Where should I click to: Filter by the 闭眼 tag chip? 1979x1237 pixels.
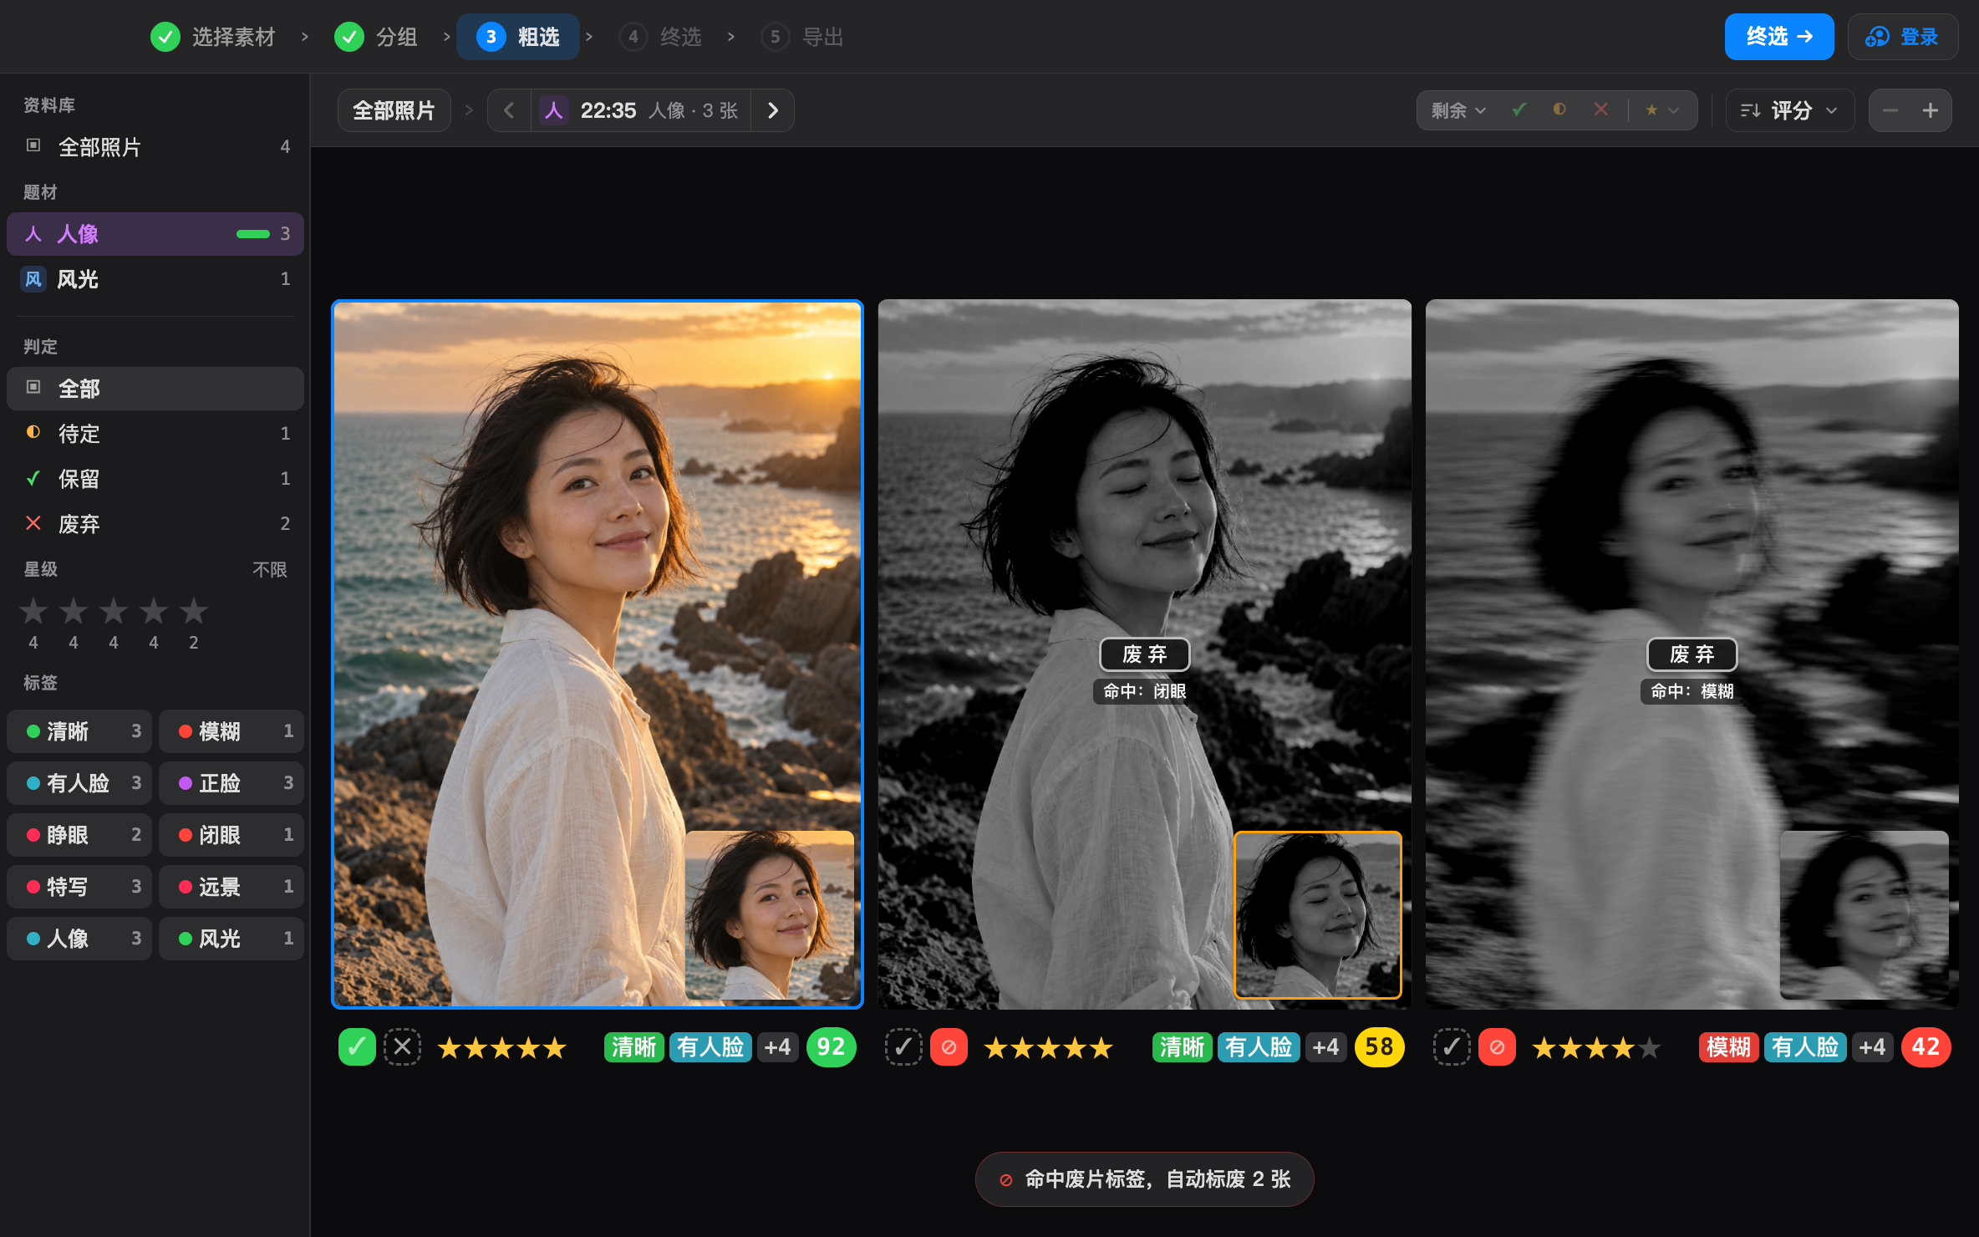point(231,835)
